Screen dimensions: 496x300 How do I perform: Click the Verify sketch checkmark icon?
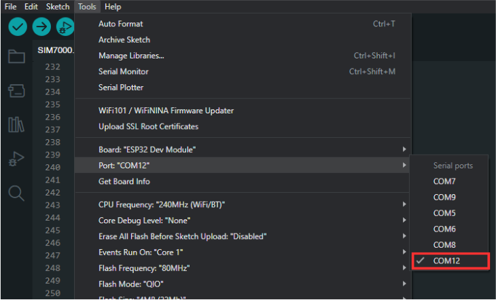[18, 27]
